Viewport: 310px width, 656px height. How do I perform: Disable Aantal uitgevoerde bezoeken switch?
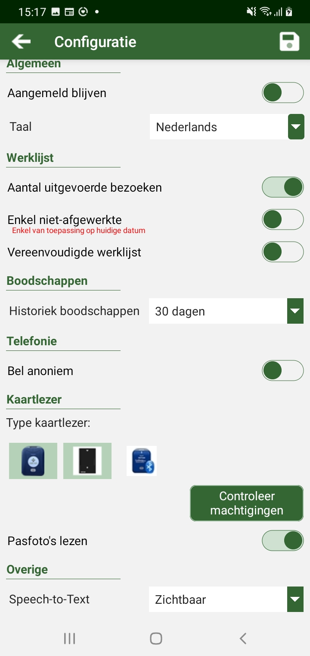tap(282, 187)
